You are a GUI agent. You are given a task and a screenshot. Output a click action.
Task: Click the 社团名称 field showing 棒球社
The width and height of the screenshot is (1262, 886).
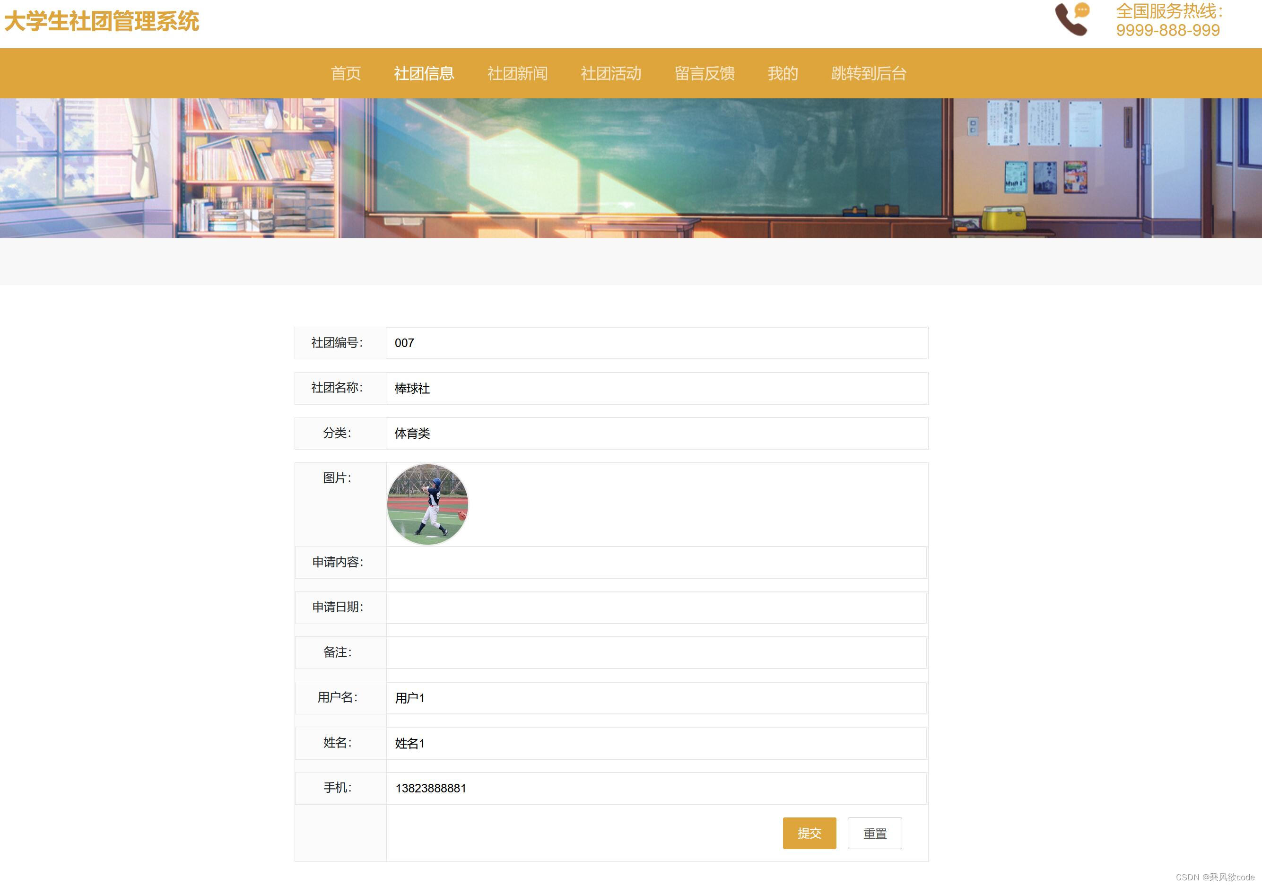(656, 388)
